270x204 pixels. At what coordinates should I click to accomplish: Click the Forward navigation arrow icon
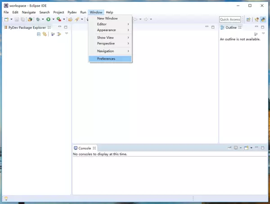click(x=146, y=19)
